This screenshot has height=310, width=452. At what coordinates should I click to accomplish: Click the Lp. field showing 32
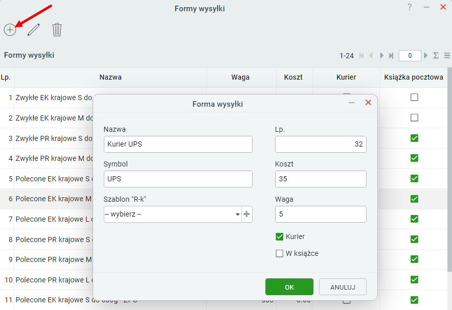(x=321, y=144)
